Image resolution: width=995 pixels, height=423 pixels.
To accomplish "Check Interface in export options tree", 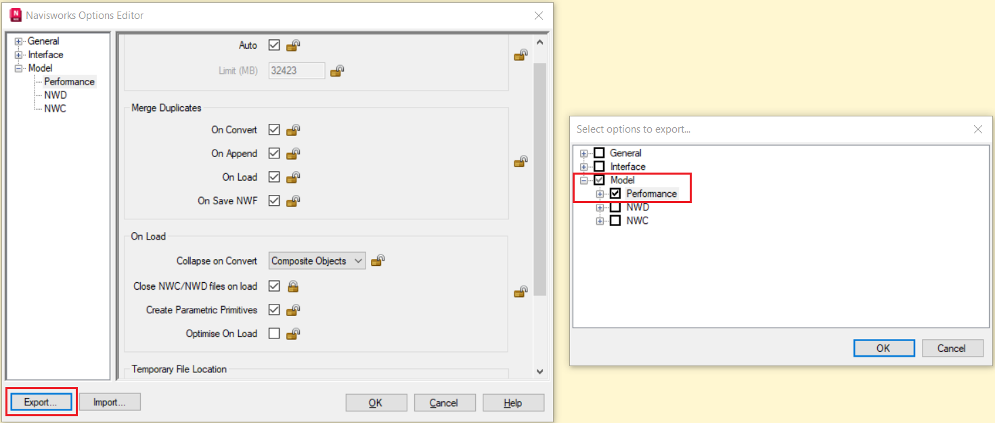I will (599, 166).
